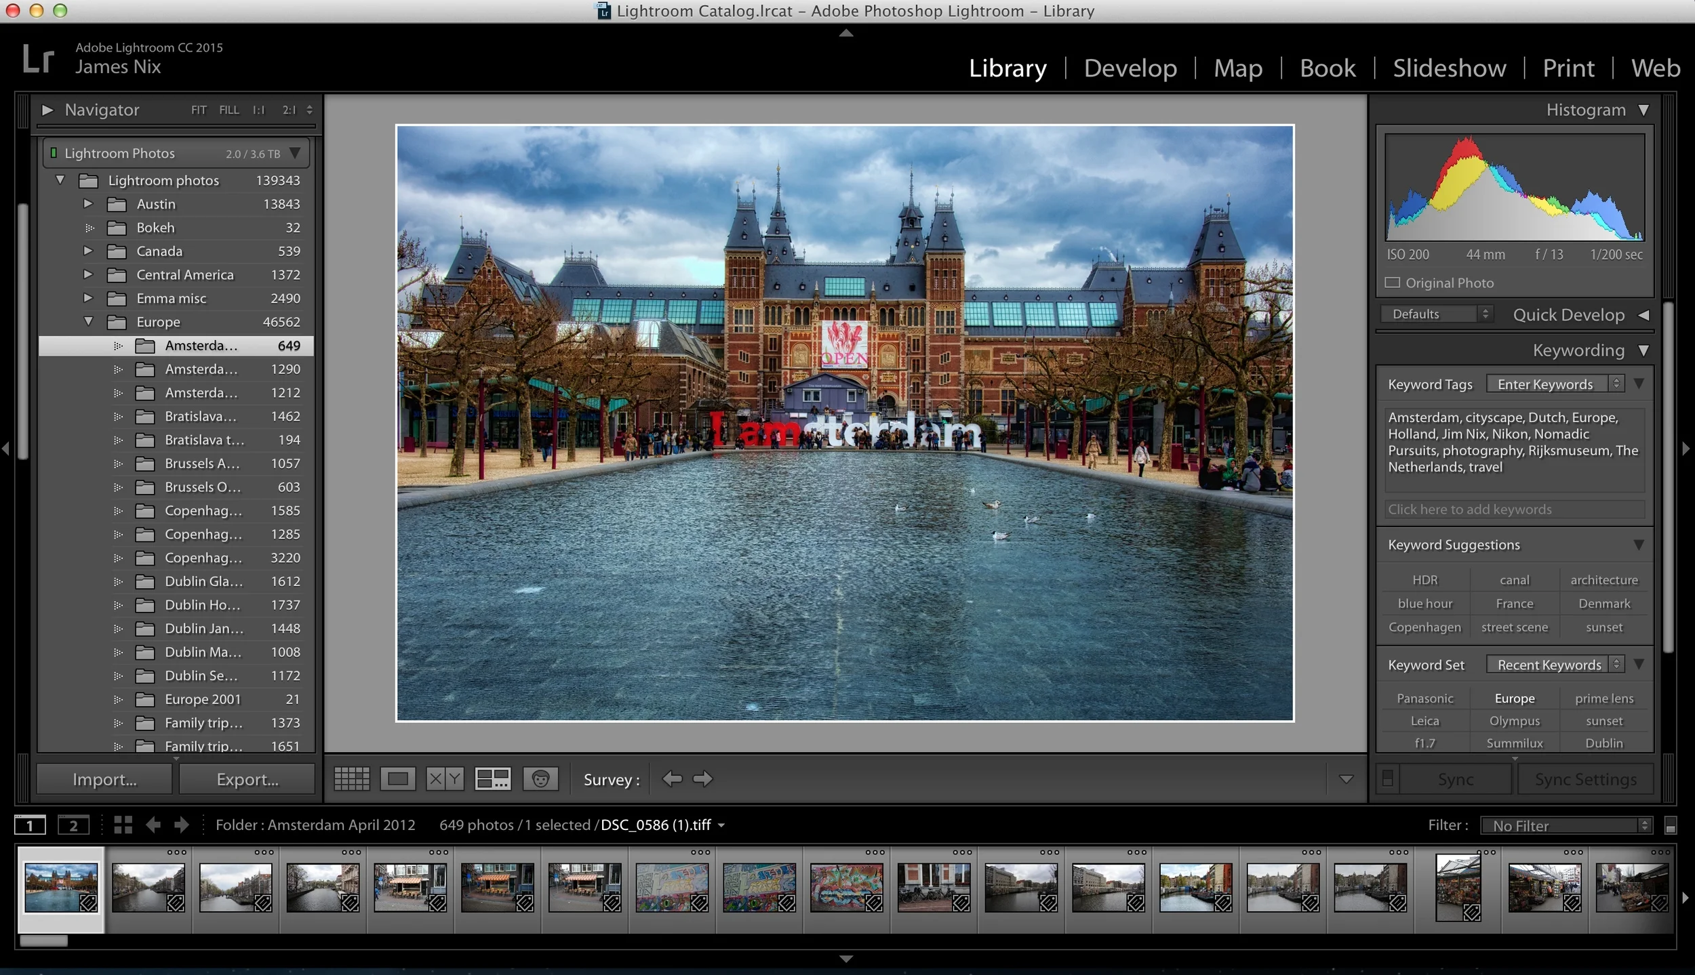Collapse Europe folder tree
This screenshot has width=1695, height=975.
(x=88, y=322)
